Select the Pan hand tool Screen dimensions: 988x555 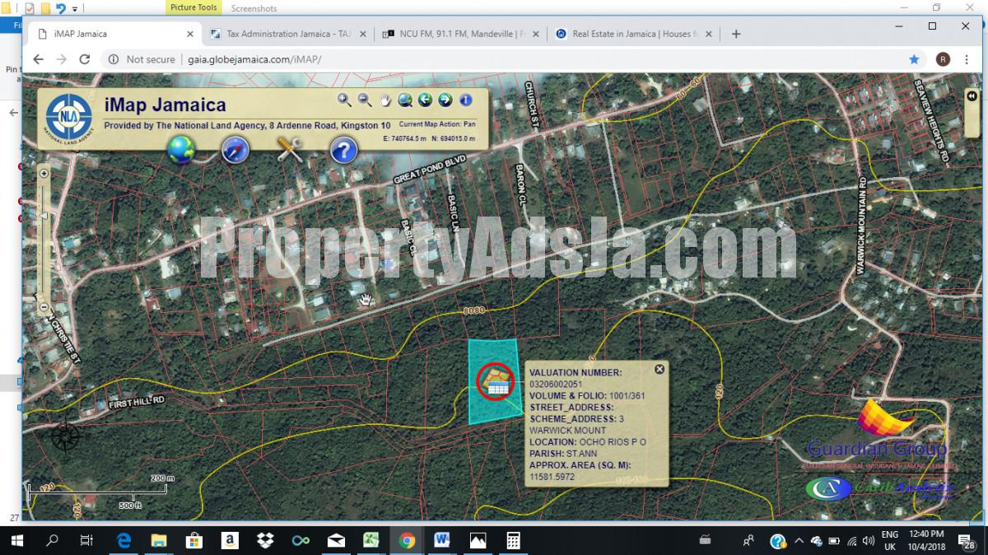pyautogui.click(x=384, y=100)
